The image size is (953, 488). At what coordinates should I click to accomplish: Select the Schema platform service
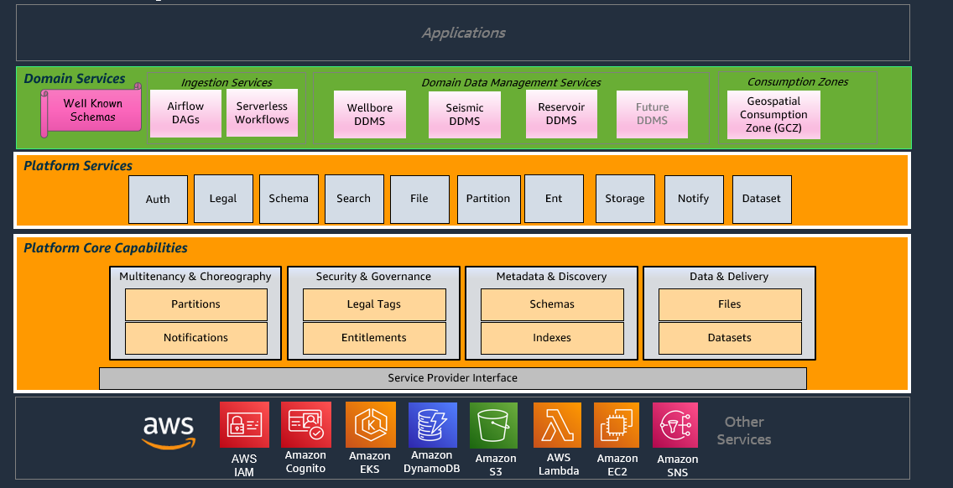289,199
